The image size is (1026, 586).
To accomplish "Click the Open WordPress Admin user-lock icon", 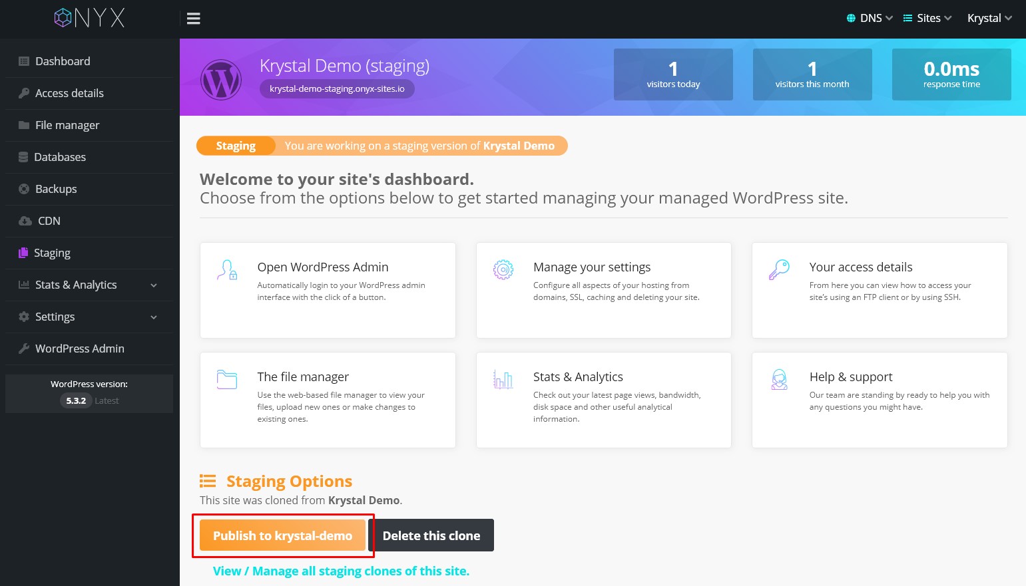I will (x=227, y=269).
